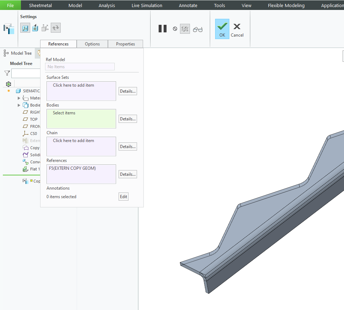Select the highlighted coordinate-system icon under Settings

[25, 27]
